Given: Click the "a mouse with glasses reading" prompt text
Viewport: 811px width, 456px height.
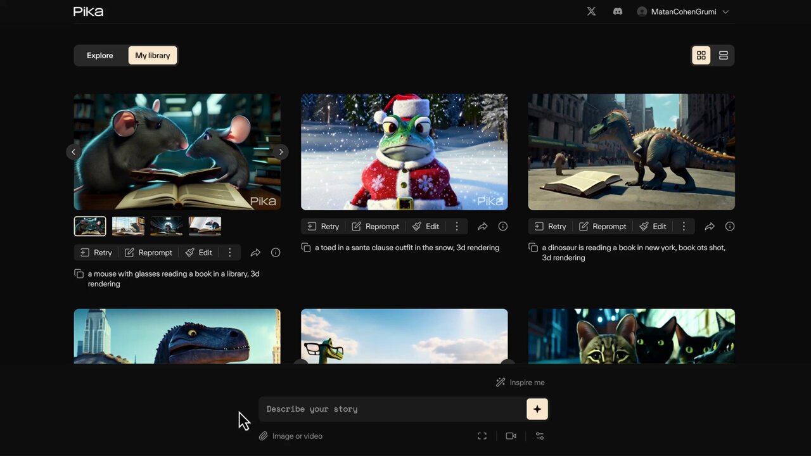Looking at the screenshot, I should pyautogui.click(x=174, y=279).
